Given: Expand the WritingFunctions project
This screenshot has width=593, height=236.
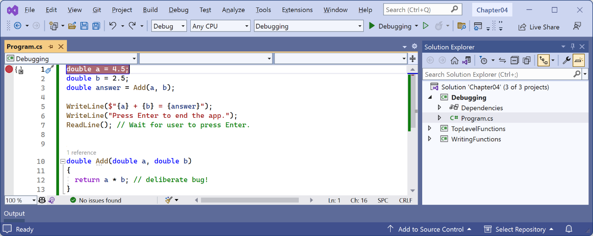Looking at the screenshot, I should click(430, 139).
